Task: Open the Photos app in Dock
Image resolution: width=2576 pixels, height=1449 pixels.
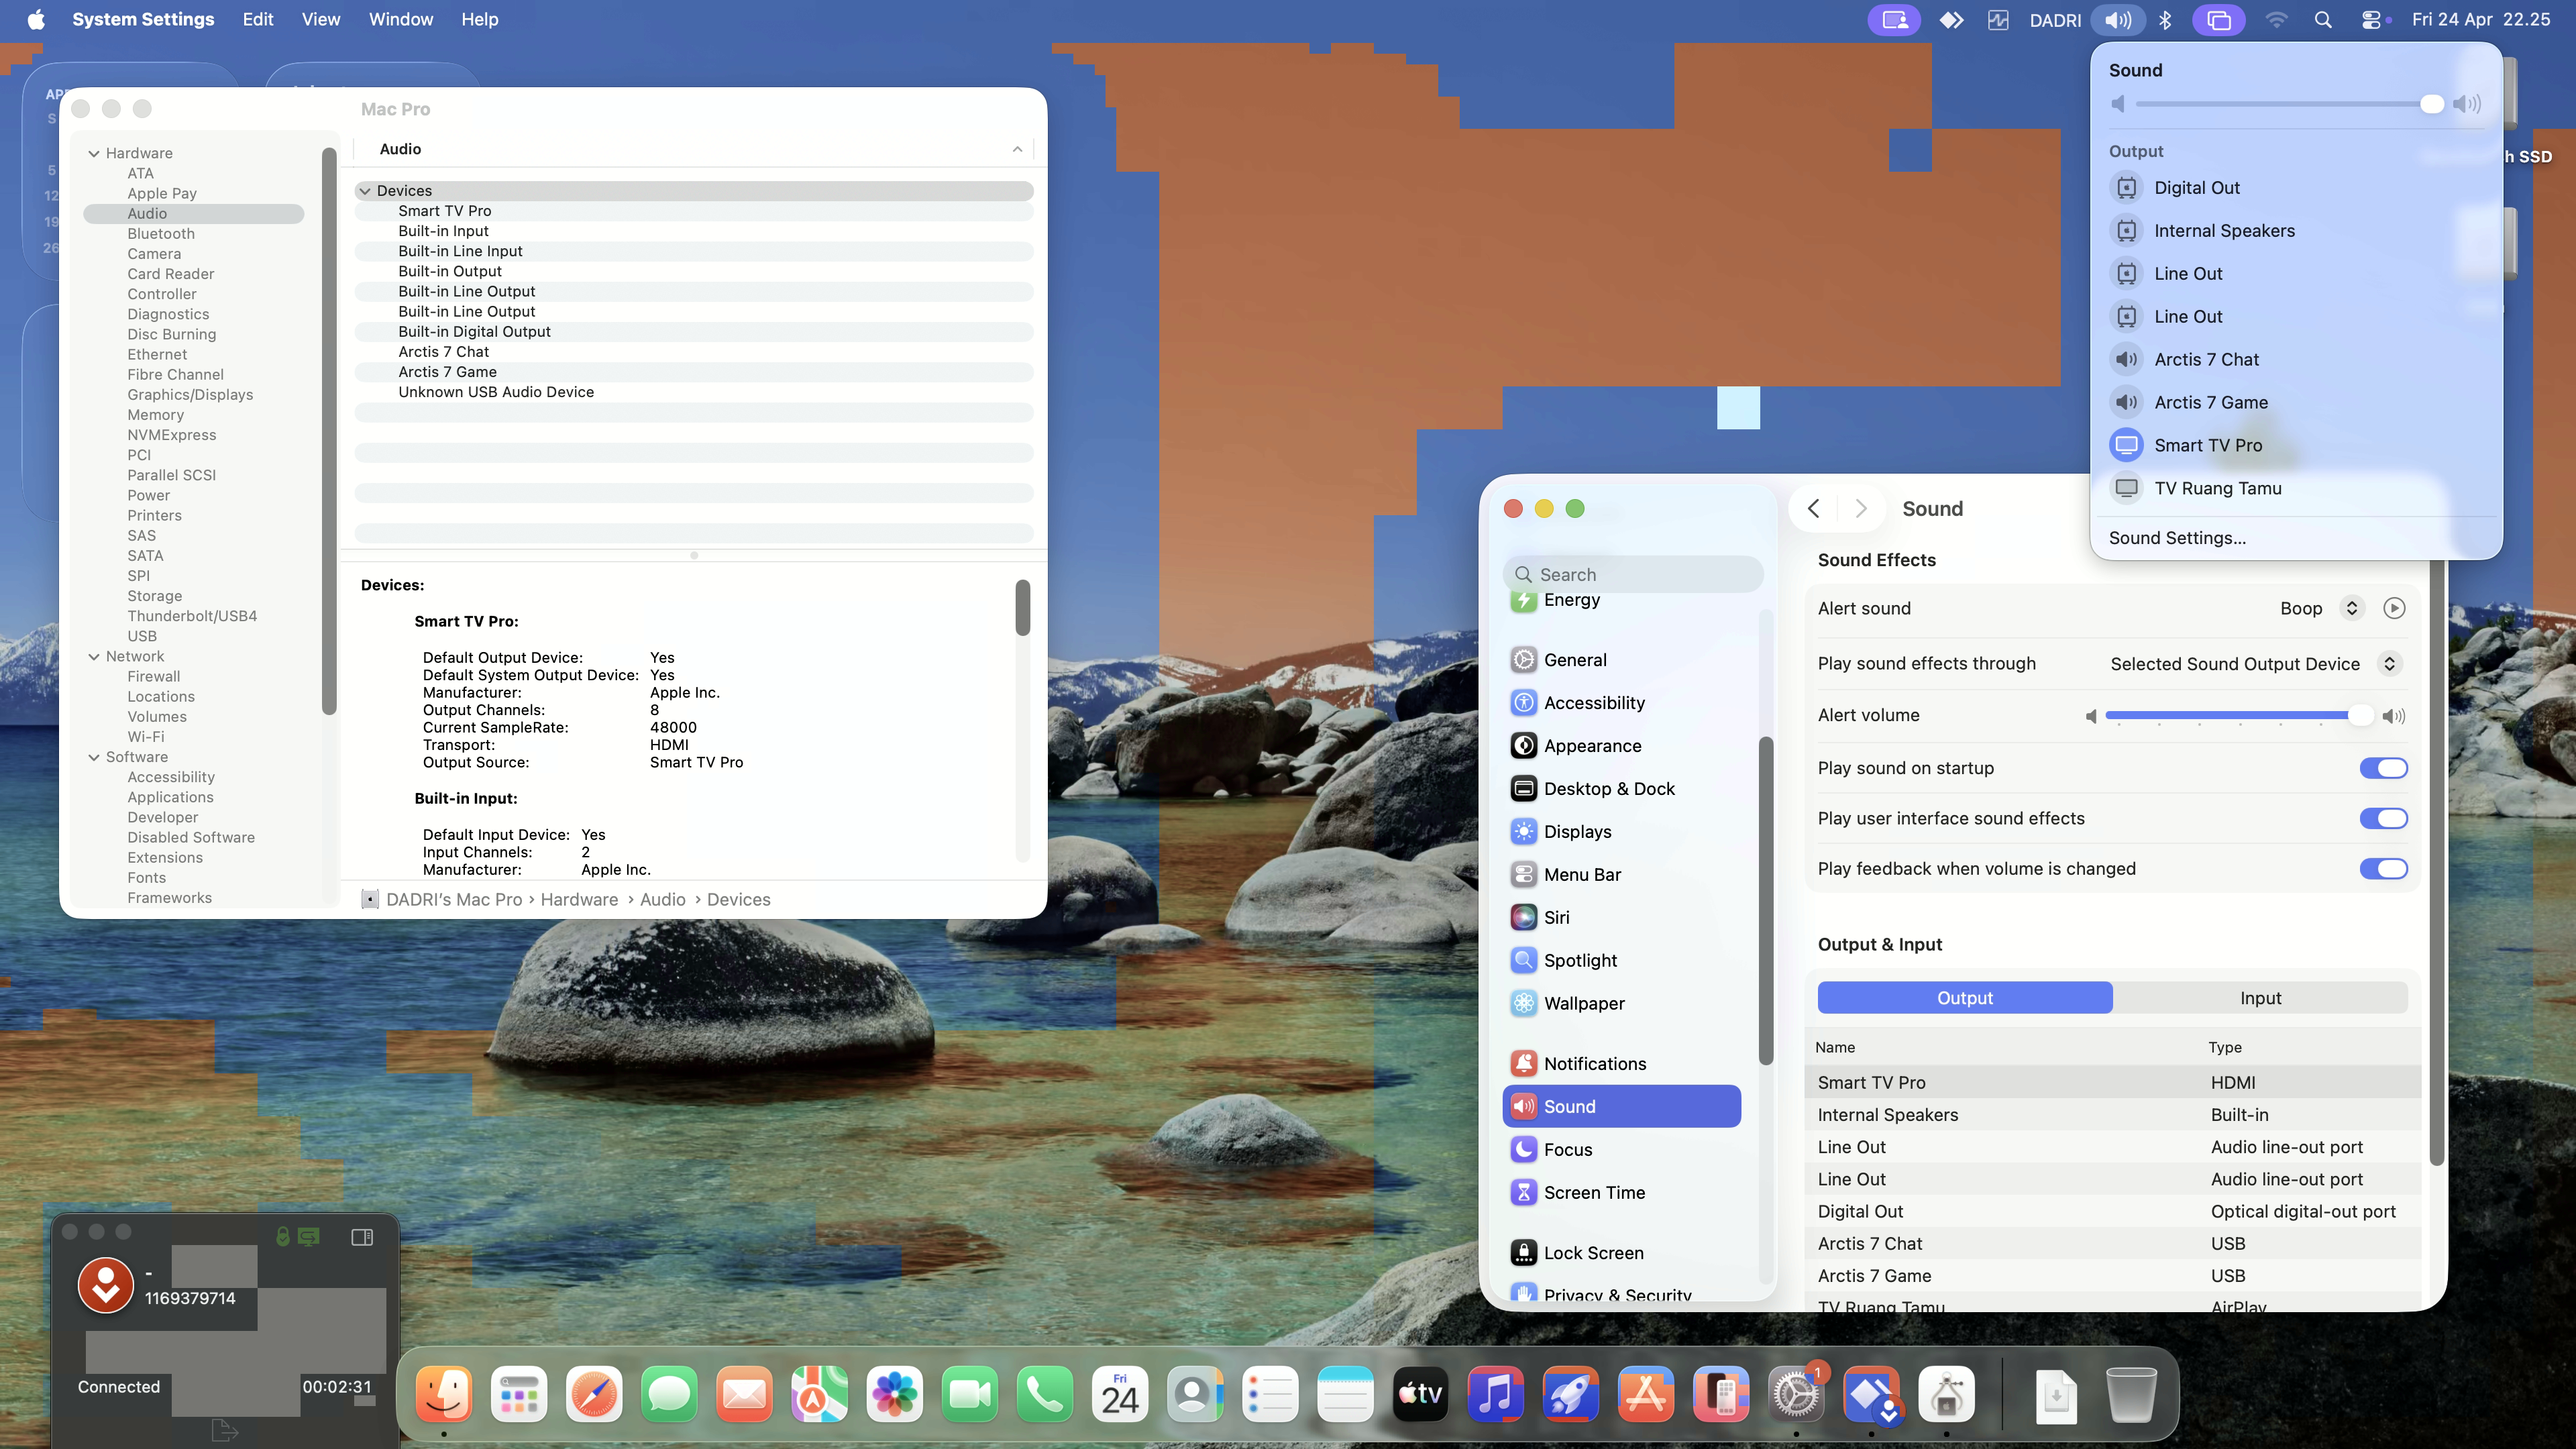Action: pos(894,1393)
